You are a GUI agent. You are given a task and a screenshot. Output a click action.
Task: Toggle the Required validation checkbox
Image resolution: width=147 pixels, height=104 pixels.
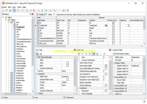point(106,91)
